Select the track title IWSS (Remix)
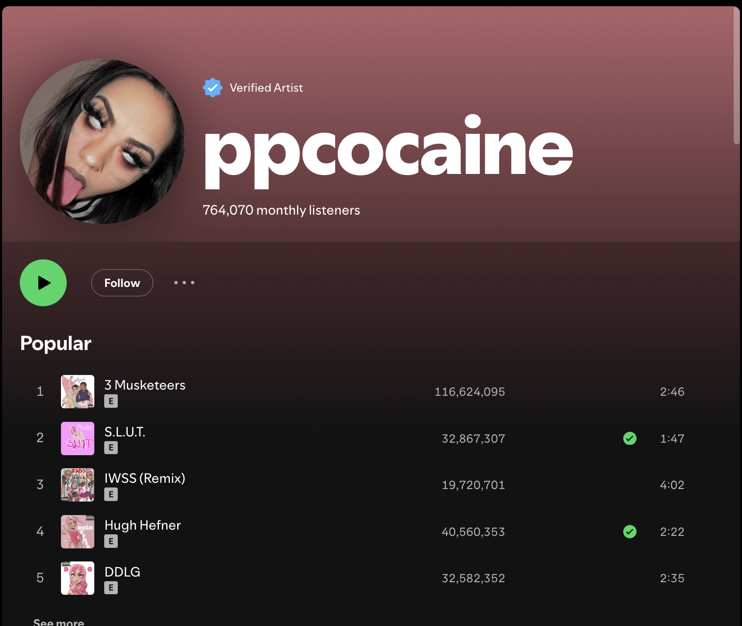The height and width of the screenshot is (626, 742). tap(145, 478)
